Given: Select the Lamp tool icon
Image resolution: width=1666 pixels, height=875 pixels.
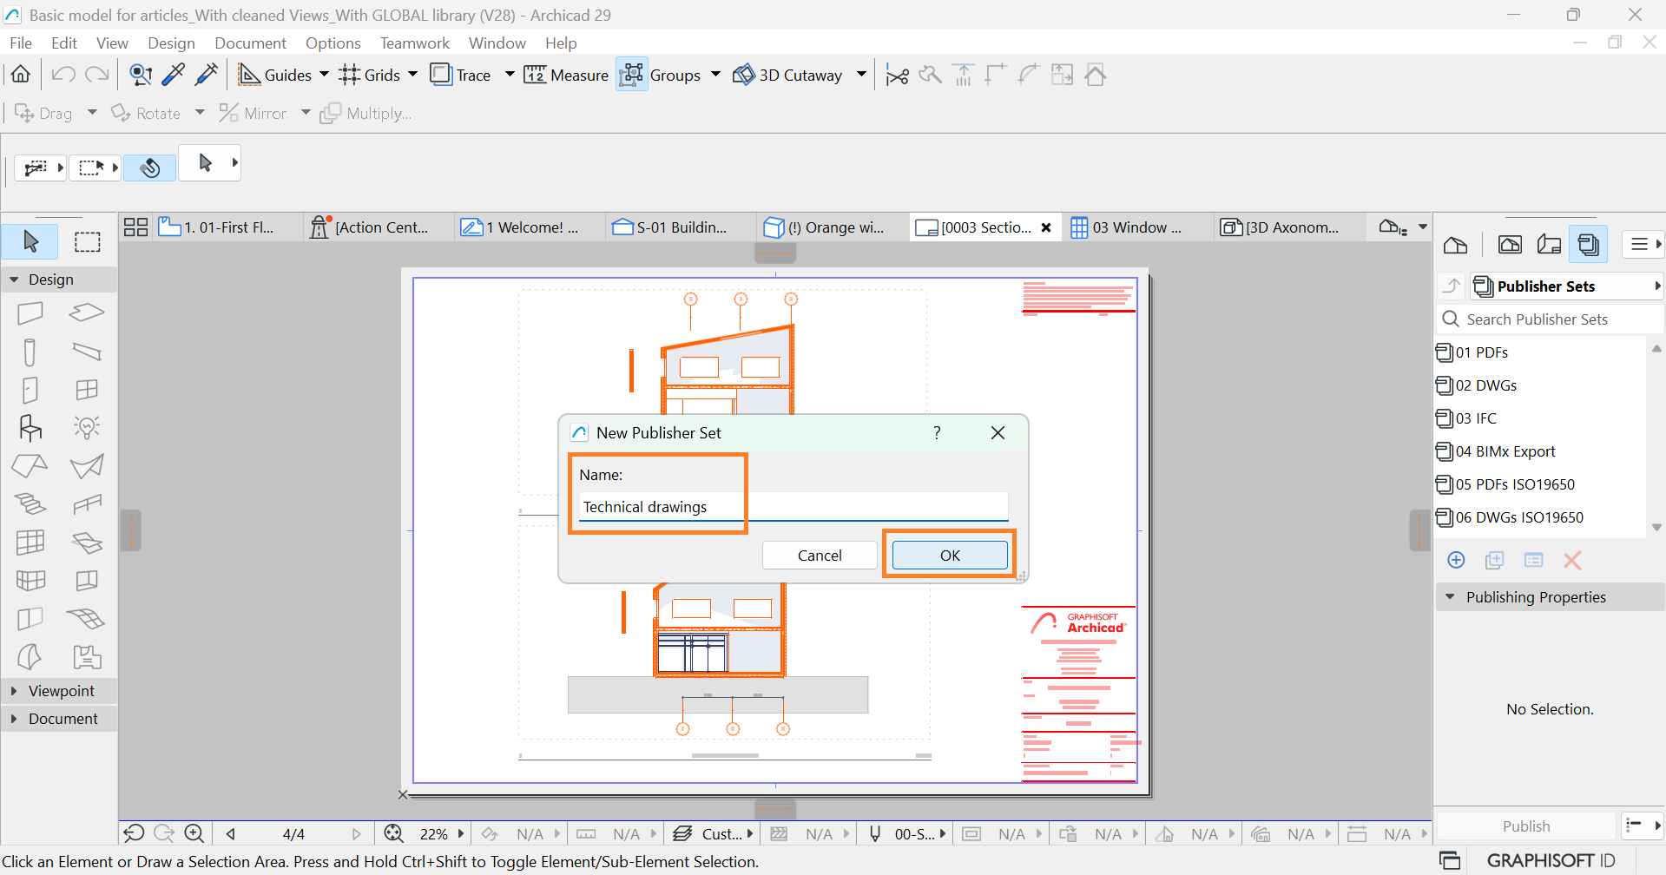Looking at the screenshot, I should [x=87, y=427].
